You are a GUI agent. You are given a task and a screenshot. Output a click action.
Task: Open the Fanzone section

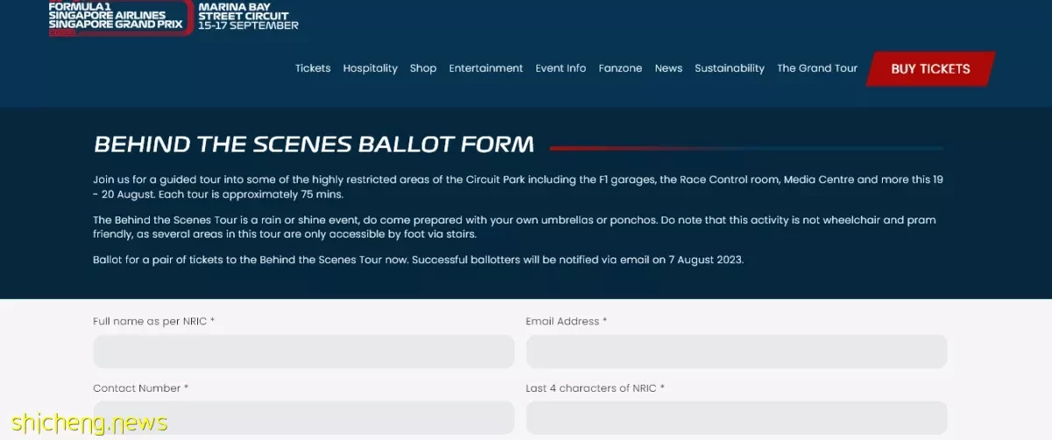(x=621, y=68)
